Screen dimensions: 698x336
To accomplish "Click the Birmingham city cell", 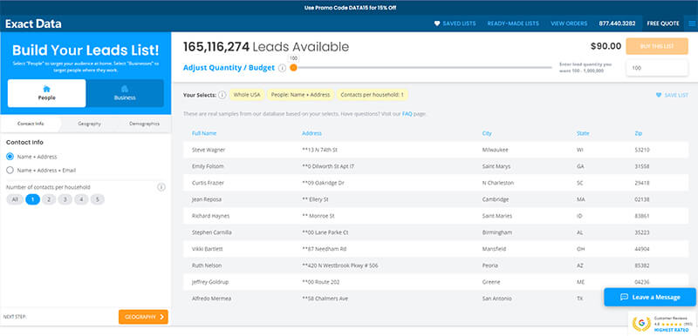I will click(x=496, y=232).
